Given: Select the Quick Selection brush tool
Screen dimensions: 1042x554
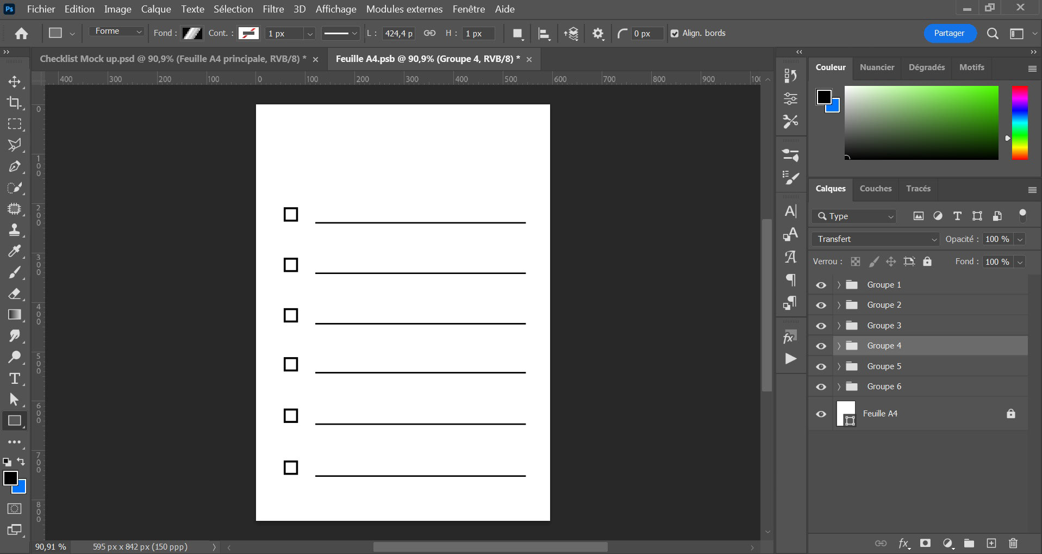Looking at the screenshot, I should point(15,188).
